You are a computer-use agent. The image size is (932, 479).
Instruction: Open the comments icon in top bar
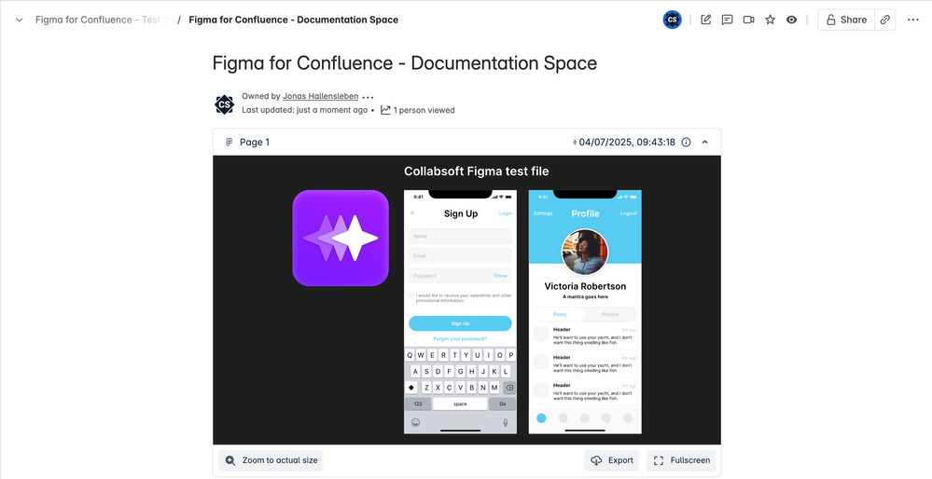[x=727, y=20]
